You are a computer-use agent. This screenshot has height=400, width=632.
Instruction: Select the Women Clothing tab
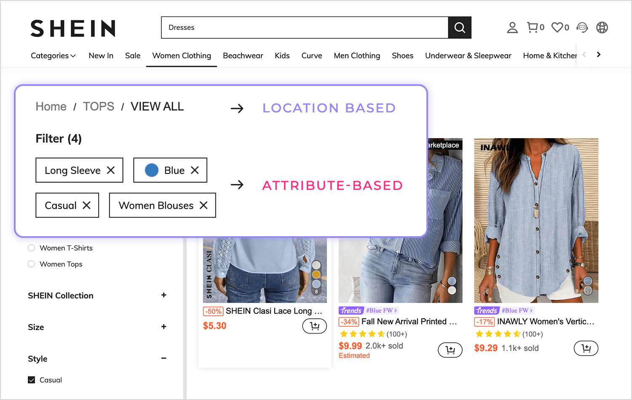tap(182, 56)
